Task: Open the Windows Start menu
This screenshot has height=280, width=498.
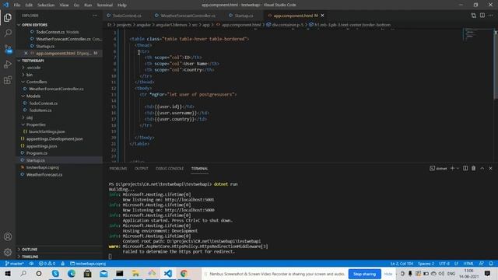Action: pos(8,274)
